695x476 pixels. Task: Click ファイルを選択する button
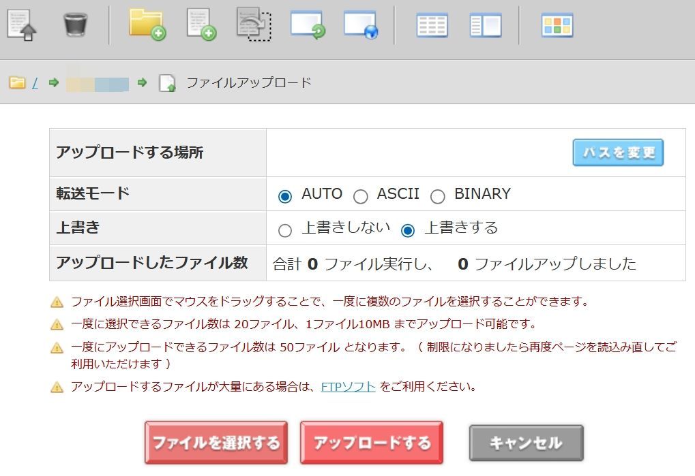(x=216, y=443)
